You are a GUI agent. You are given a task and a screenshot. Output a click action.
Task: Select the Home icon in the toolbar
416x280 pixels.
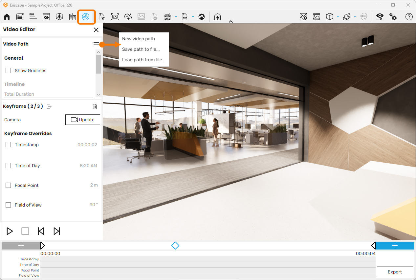pos(7,16)
